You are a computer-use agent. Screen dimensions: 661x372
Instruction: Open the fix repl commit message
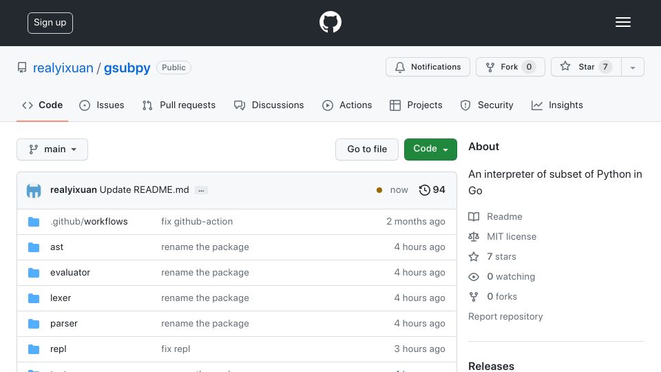pos(176,349)
